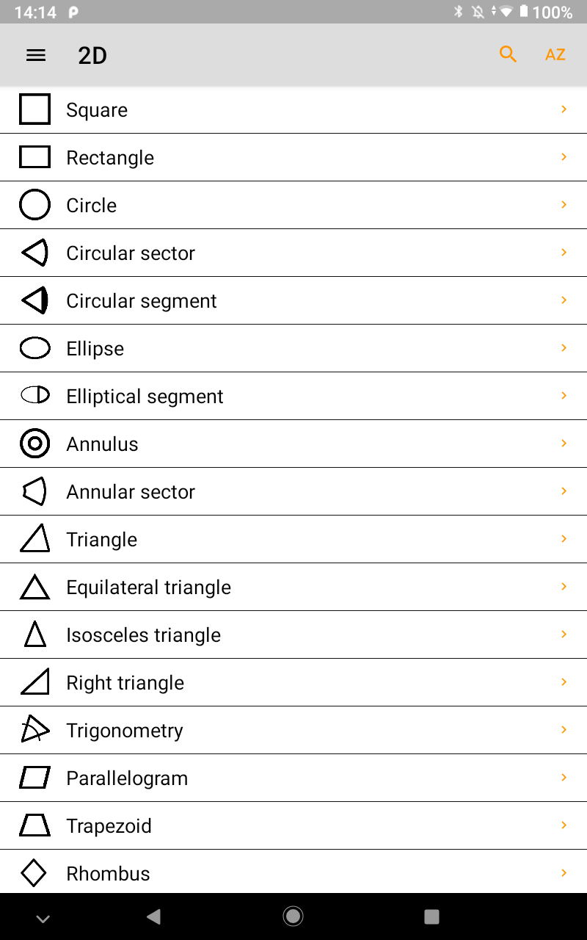Image resolution: width=587 pixels, height=940 pixels.
Task: Select the Circle list item
Action: [x=92, y=206]
